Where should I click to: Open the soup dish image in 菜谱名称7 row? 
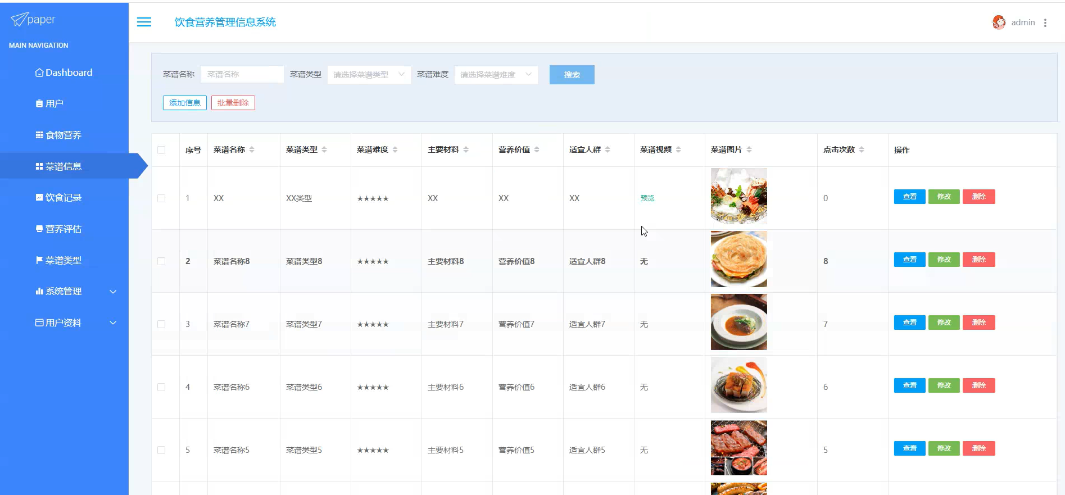click(x=738, y=322)
